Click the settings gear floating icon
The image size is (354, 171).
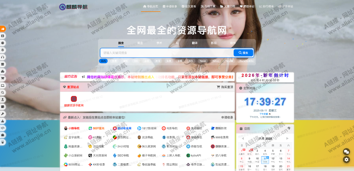346,160
